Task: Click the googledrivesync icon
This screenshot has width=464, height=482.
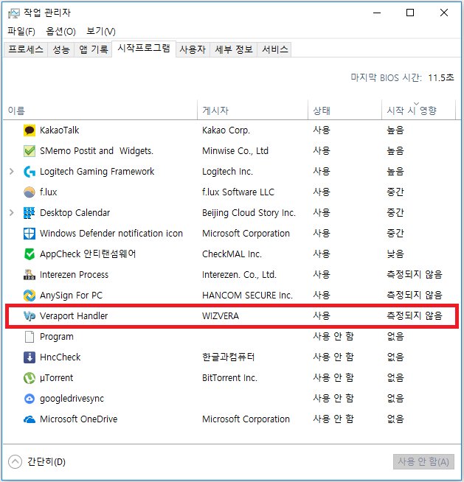Action: coord(30,399)
